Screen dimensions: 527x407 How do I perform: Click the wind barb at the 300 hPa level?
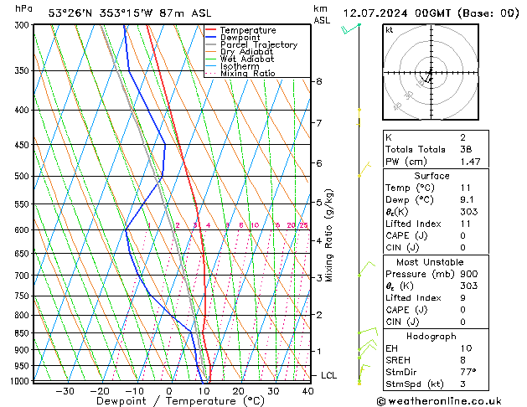click(x=351, y=28)
